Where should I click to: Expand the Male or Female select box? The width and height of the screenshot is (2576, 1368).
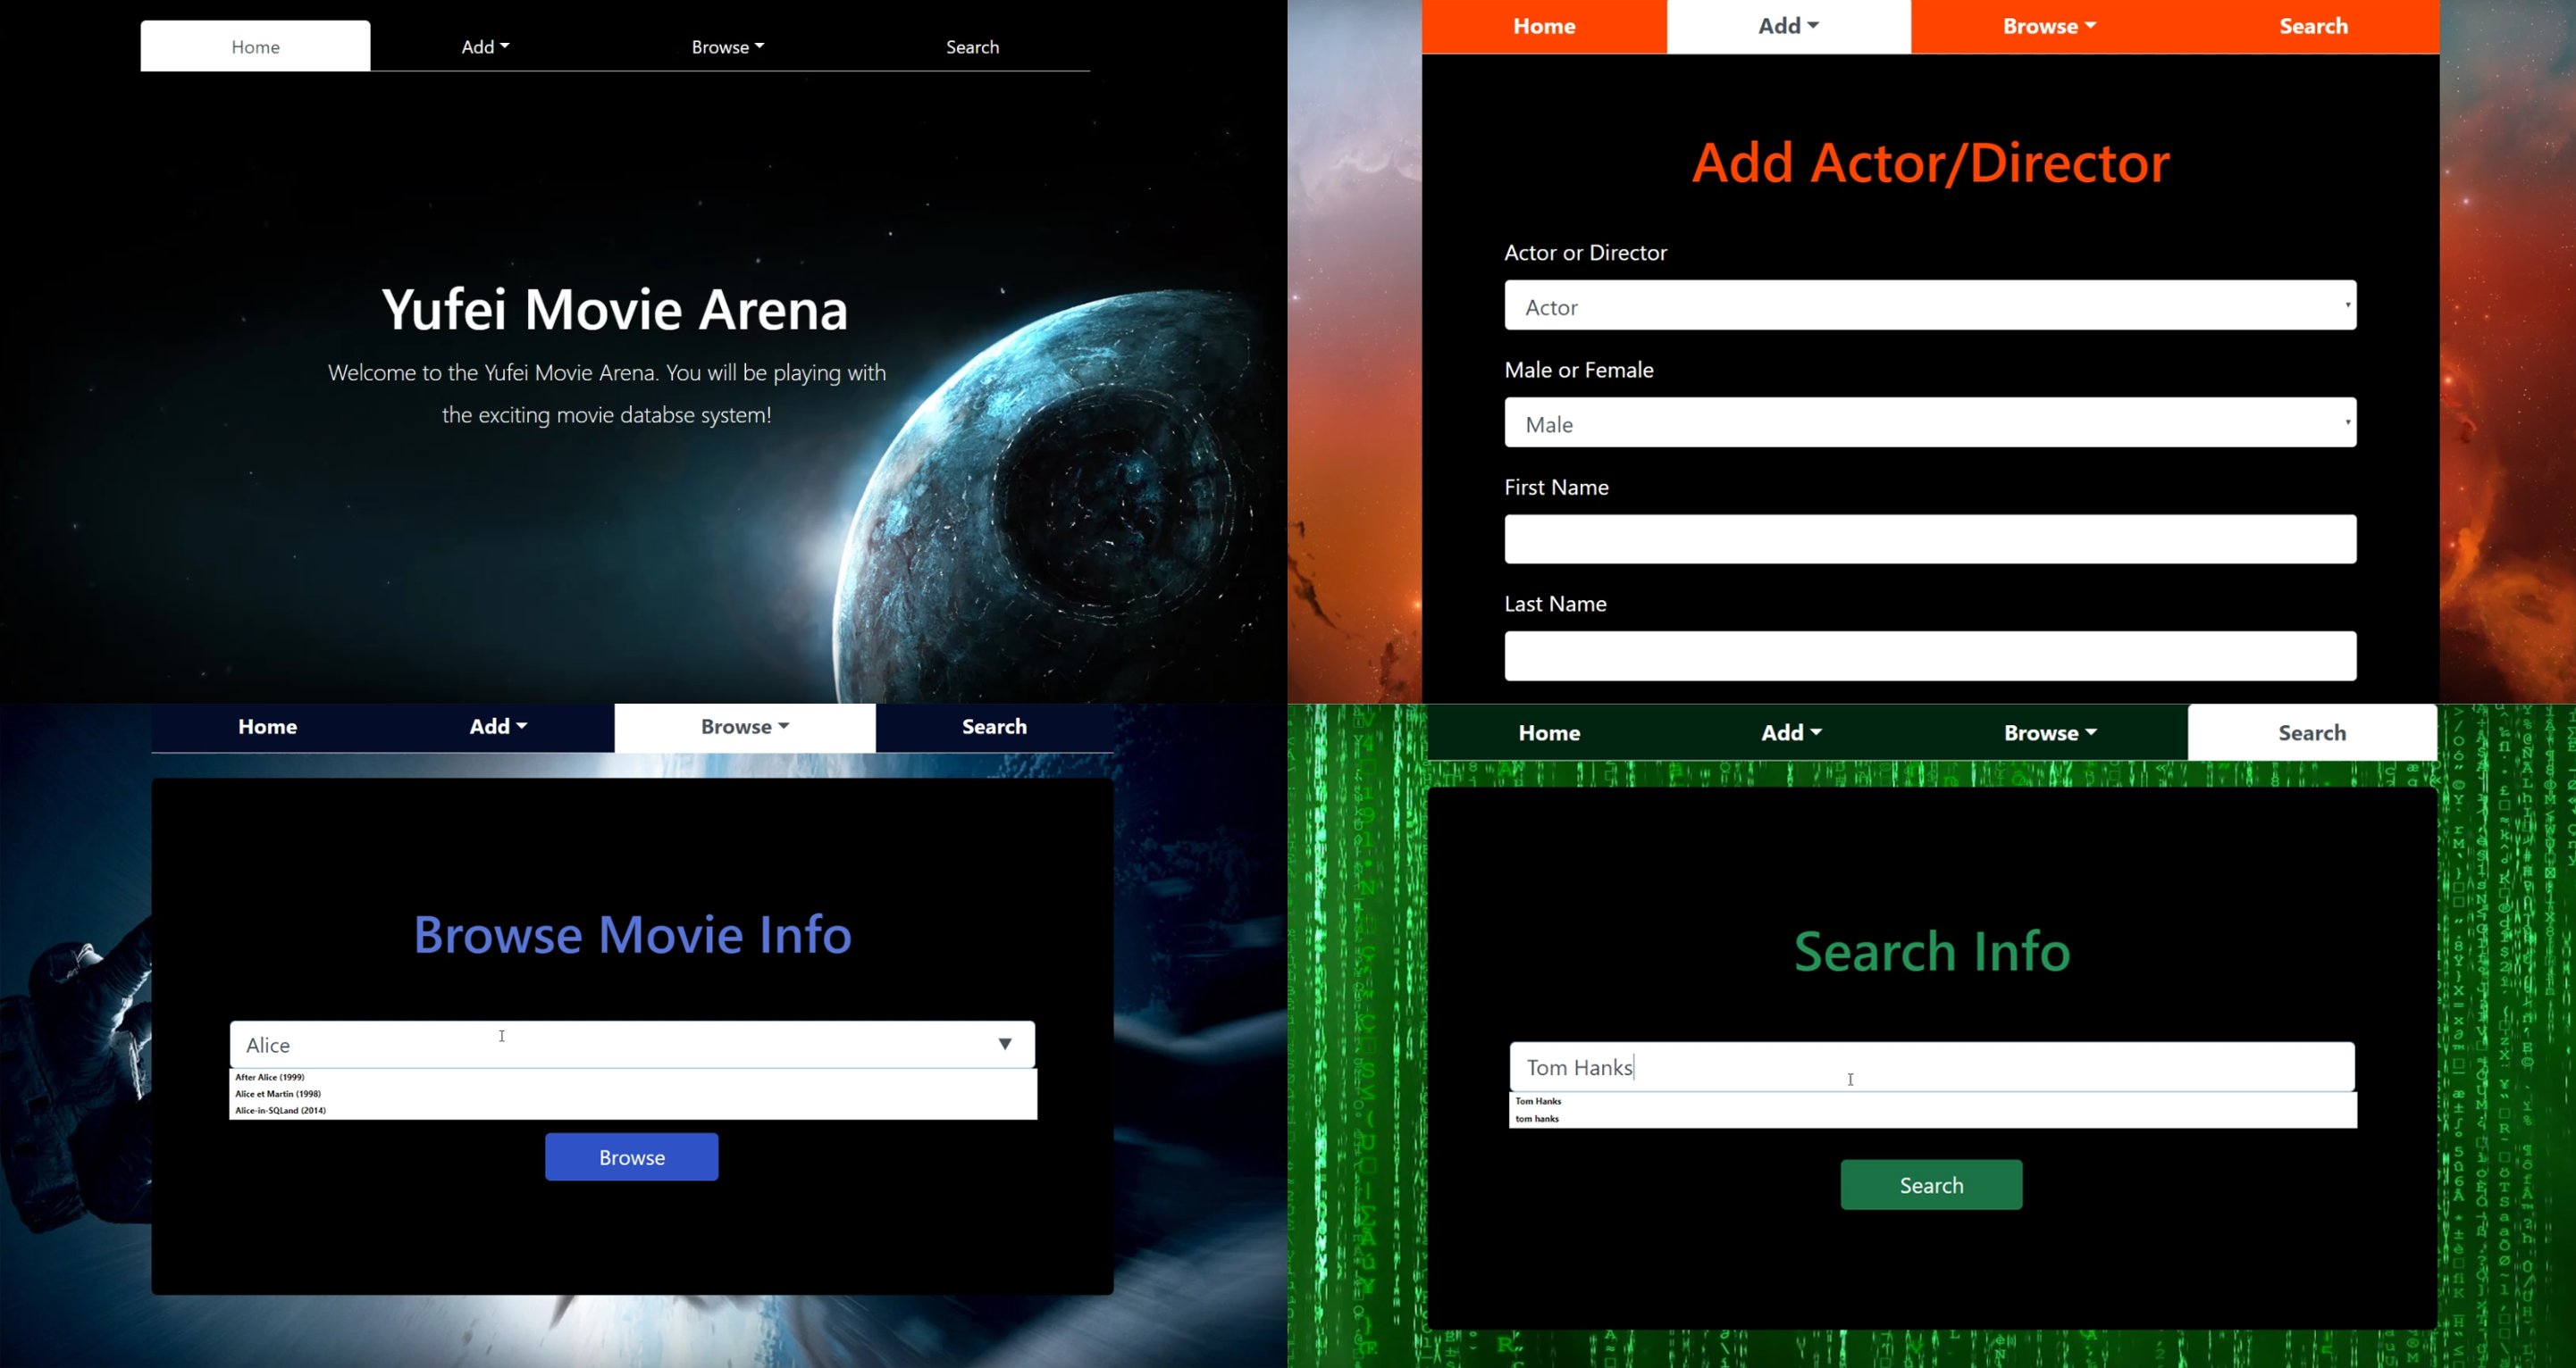1929,423
